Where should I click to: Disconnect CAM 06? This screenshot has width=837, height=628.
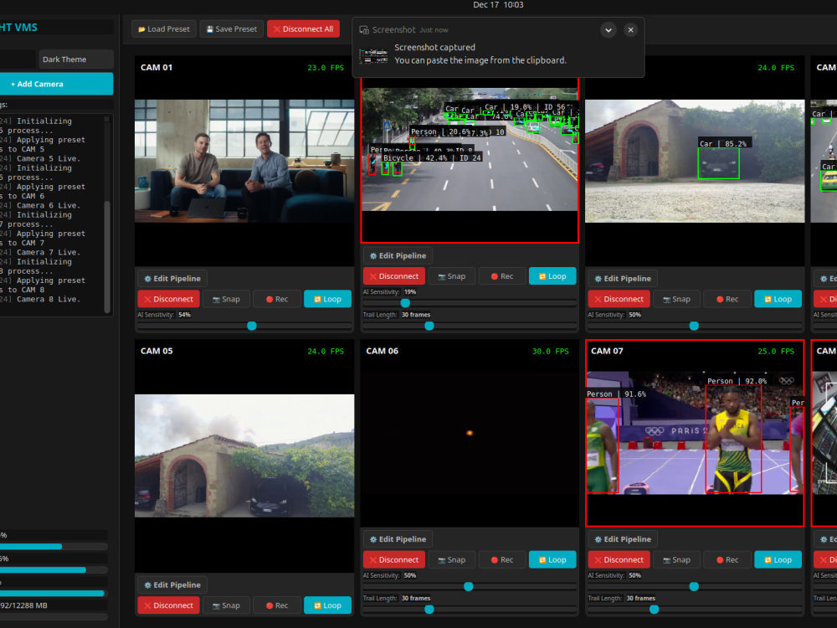(x=394, y=559)
